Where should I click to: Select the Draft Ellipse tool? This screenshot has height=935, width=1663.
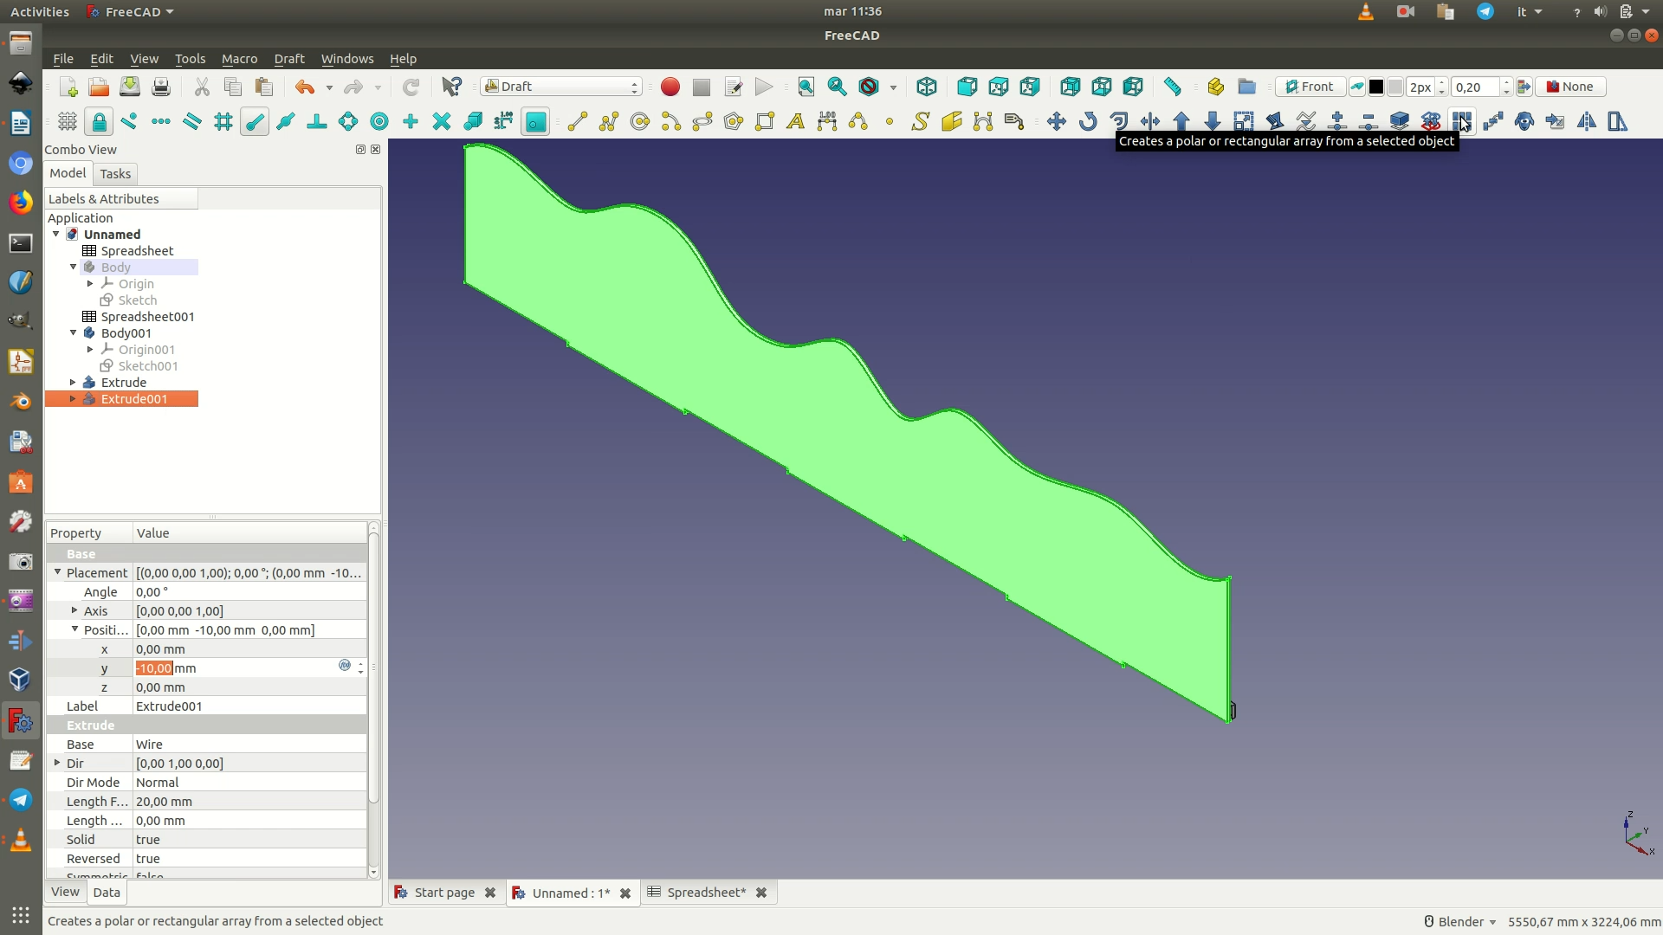coord(702,121)
